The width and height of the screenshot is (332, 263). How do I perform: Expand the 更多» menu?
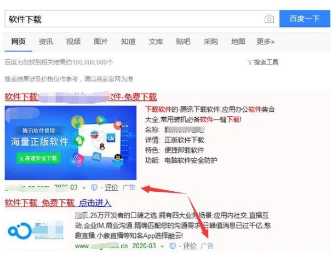(266, 42)
